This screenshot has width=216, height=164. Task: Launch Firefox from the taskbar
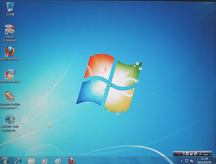pos(71,161)
